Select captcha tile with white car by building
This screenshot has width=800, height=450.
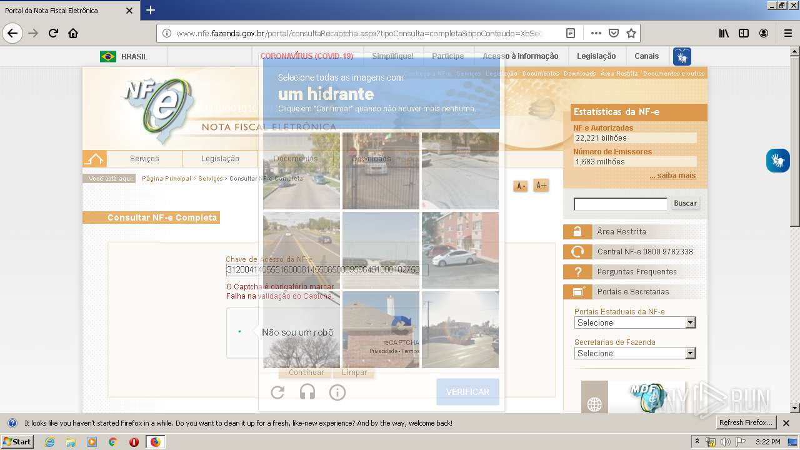pyautogui.click(x=460, y=250)
